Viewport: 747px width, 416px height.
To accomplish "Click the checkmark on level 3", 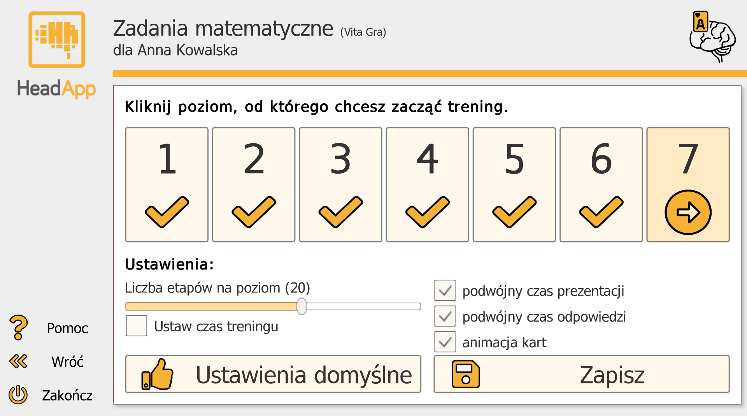I will tap(340, 211).
